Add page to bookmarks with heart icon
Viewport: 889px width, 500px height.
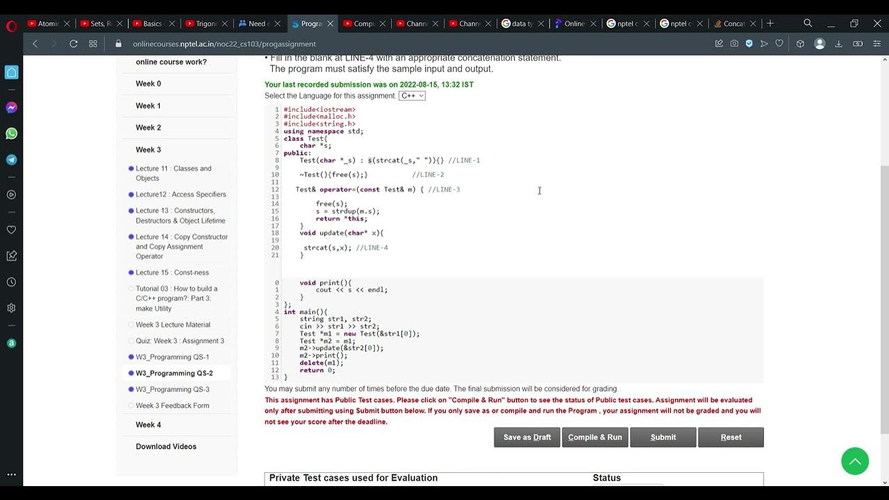pyautogui.click(x=779, y=44)
